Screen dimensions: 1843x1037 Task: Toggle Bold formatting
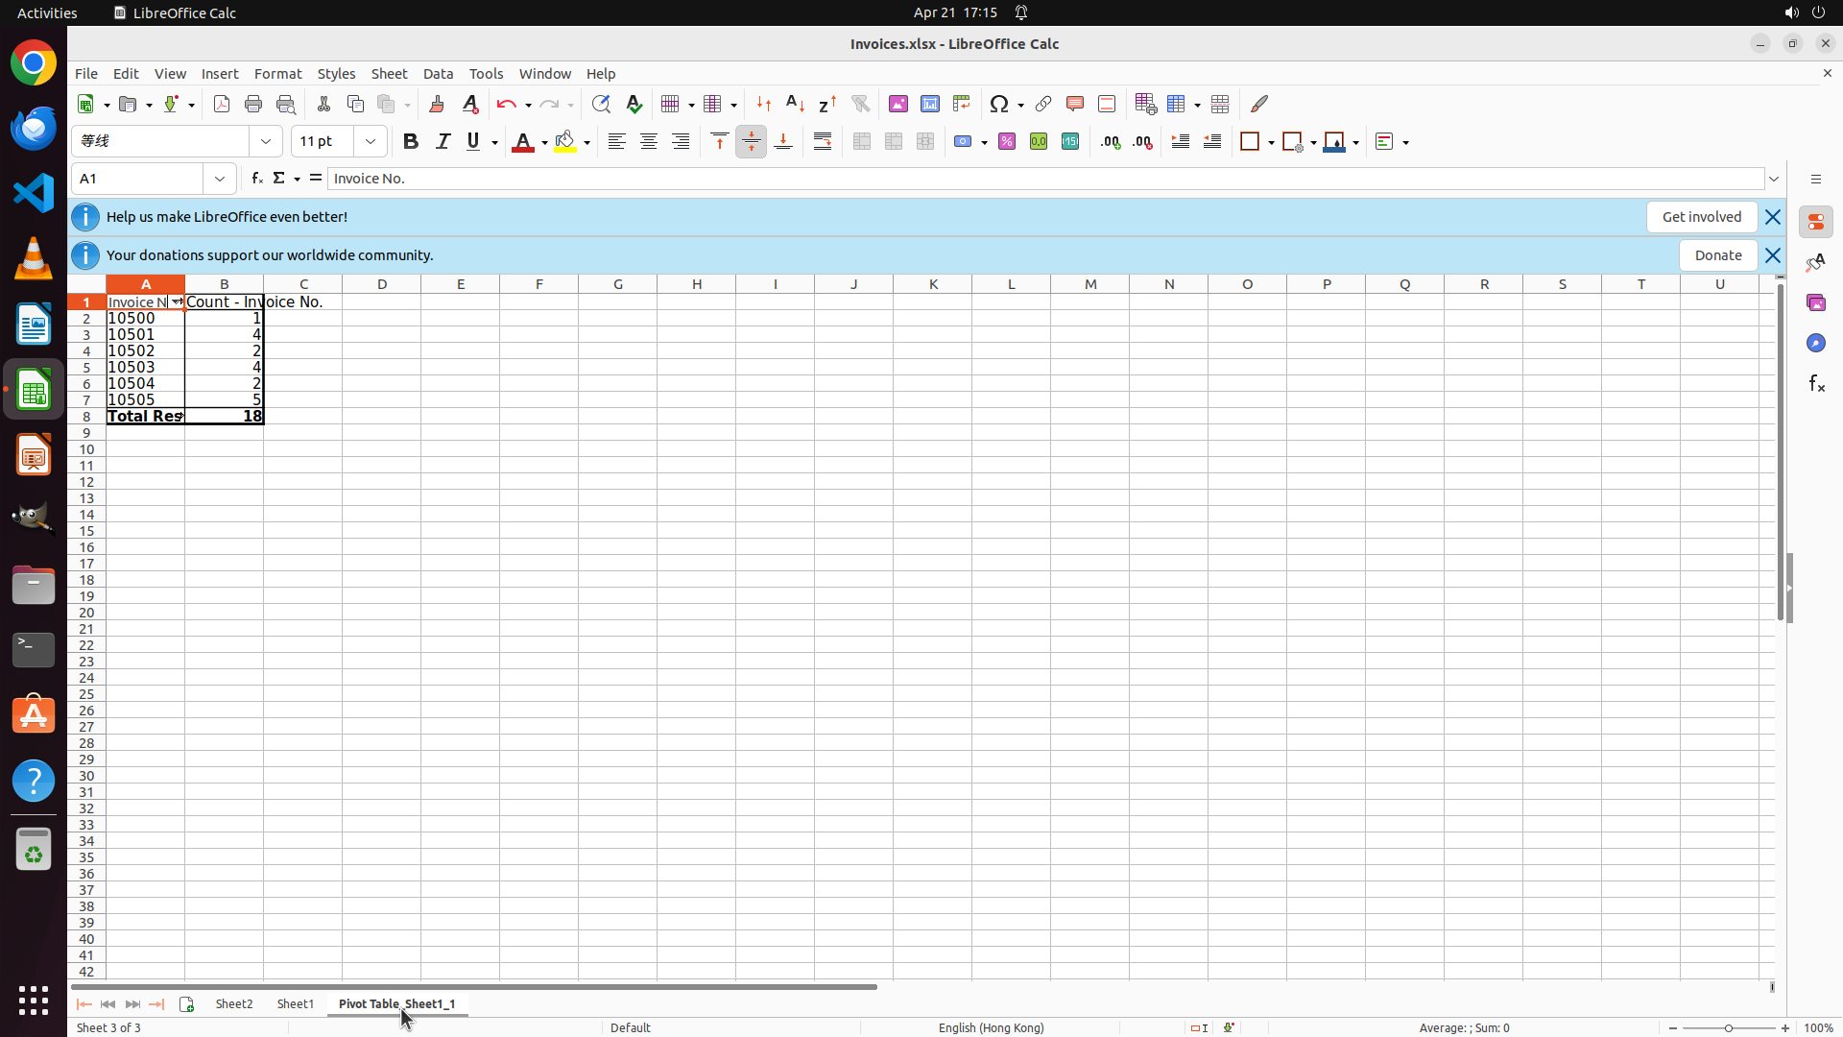(411, 141)
